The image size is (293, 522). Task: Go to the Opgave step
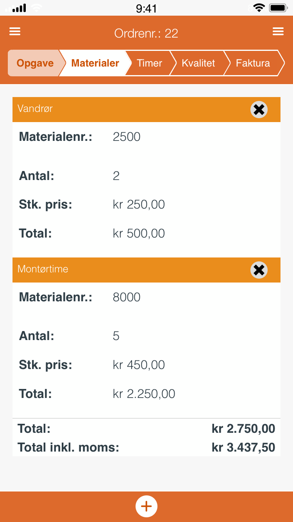pyautogui.click(x=34, y=63)
